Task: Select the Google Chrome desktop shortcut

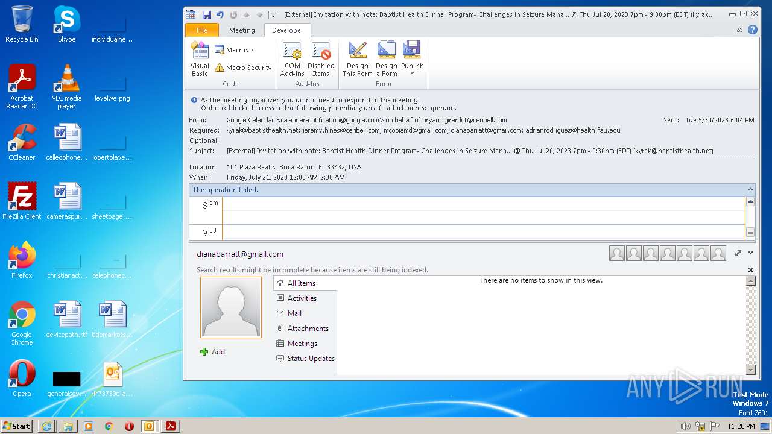Action: pyautogui.click(x=22, y=324)
